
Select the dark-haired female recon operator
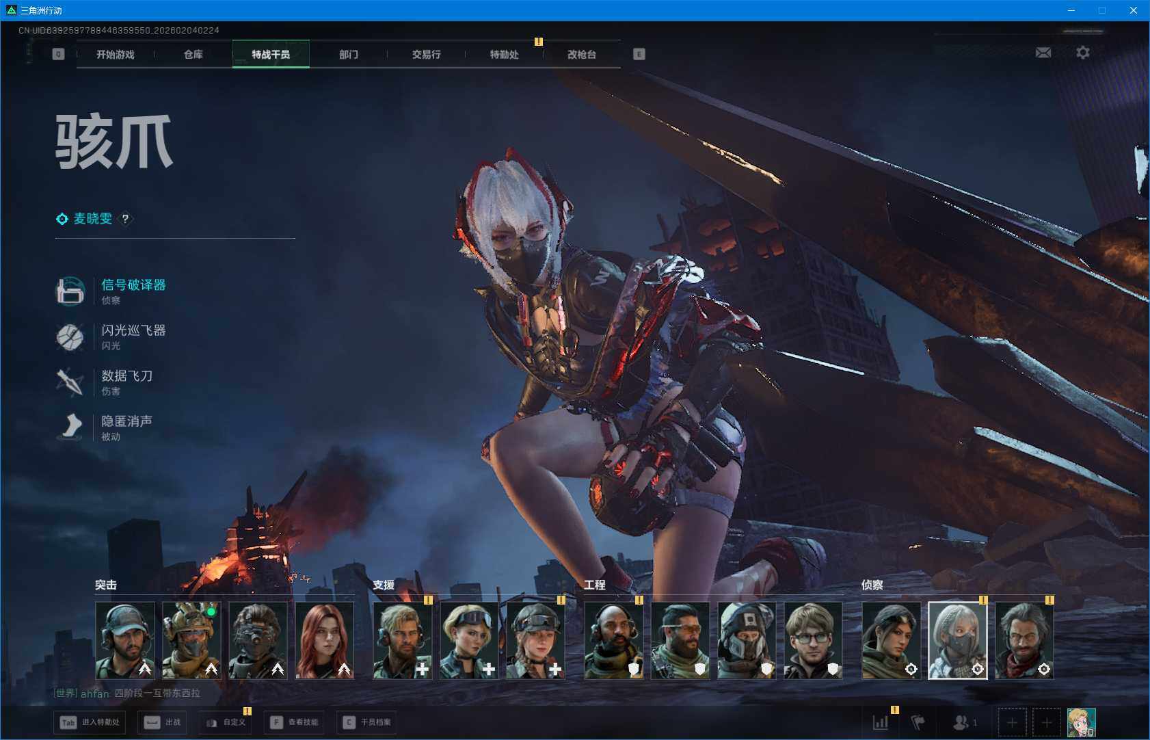click(x=891, y=640)
